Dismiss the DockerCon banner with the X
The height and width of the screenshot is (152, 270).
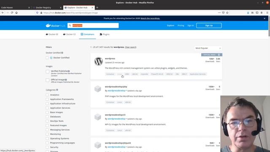pos(265,19)
